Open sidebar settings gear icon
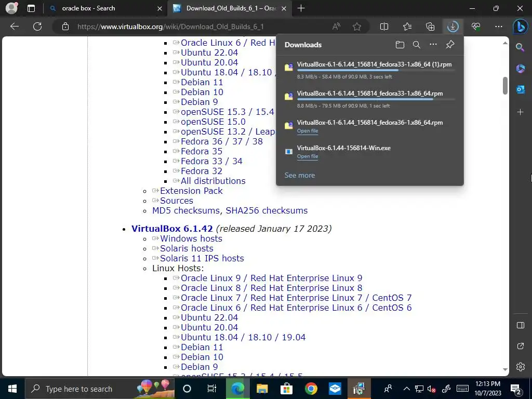The height and width of the screenshot is (399, 532). click(520, 367)
